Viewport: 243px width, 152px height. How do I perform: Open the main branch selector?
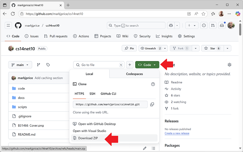pos(20,65)
